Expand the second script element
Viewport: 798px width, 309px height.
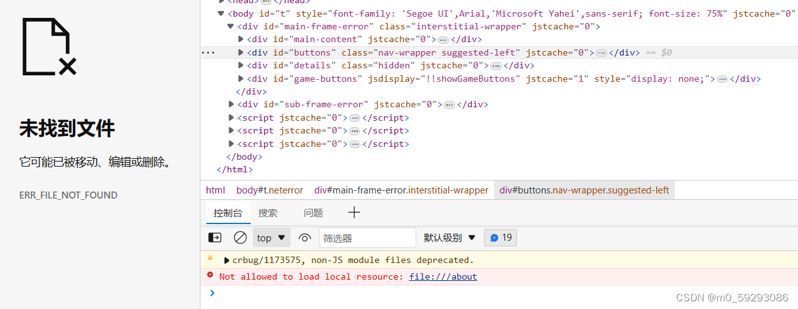point(231,130)
